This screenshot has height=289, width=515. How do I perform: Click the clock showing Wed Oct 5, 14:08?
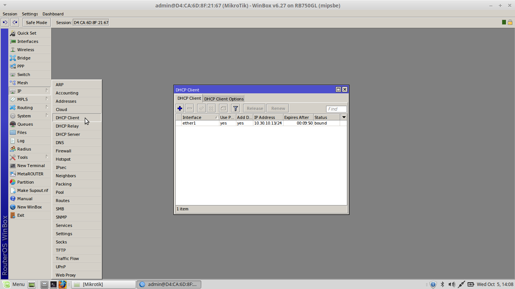tap(495, 284)
